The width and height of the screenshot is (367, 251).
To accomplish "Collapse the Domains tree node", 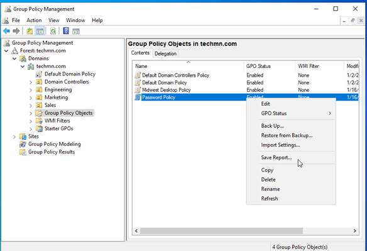I will click(x=14, y=59).
